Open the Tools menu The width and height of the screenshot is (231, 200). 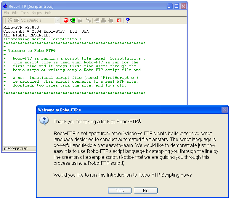(25, 13)
